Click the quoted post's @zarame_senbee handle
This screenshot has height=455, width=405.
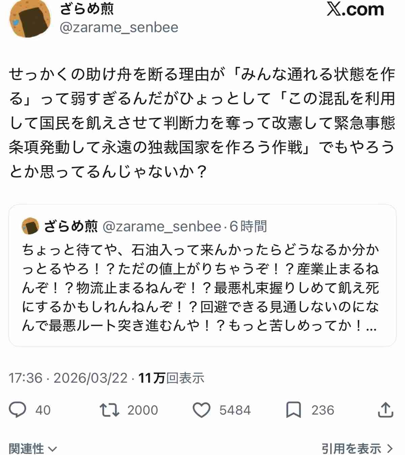tap(162, 226)
